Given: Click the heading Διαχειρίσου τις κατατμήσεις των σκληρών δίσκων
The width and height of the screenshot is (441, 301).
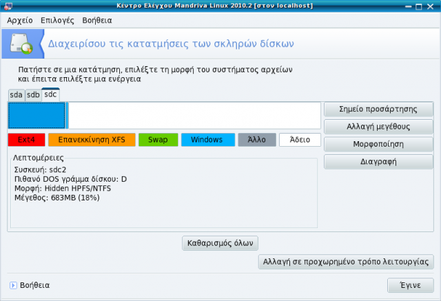Looking at the screenshot, I should point(171,43).
